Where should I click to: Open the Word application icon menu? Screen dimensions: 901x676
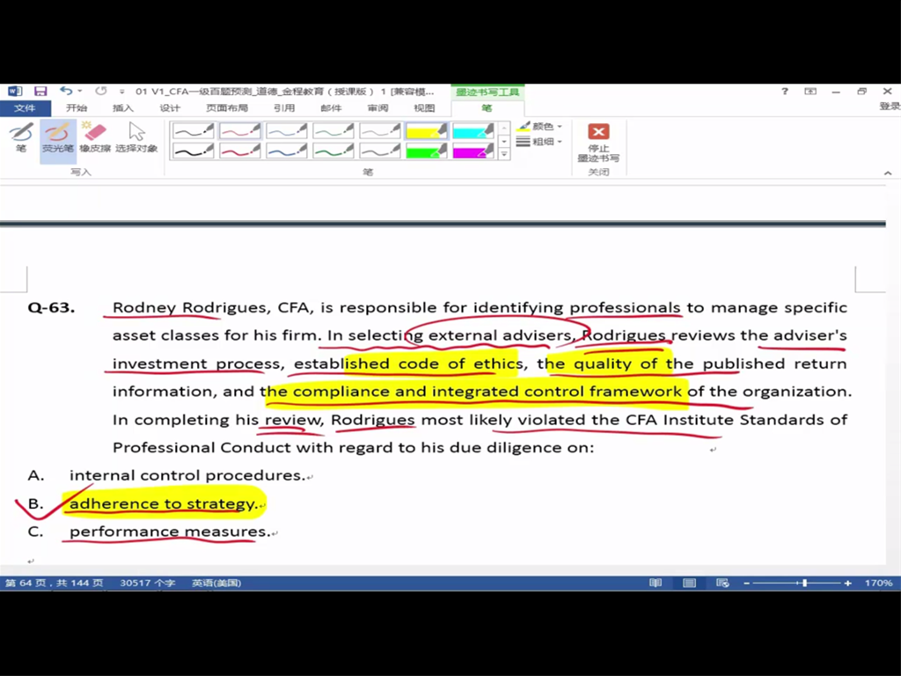[15, 92]
